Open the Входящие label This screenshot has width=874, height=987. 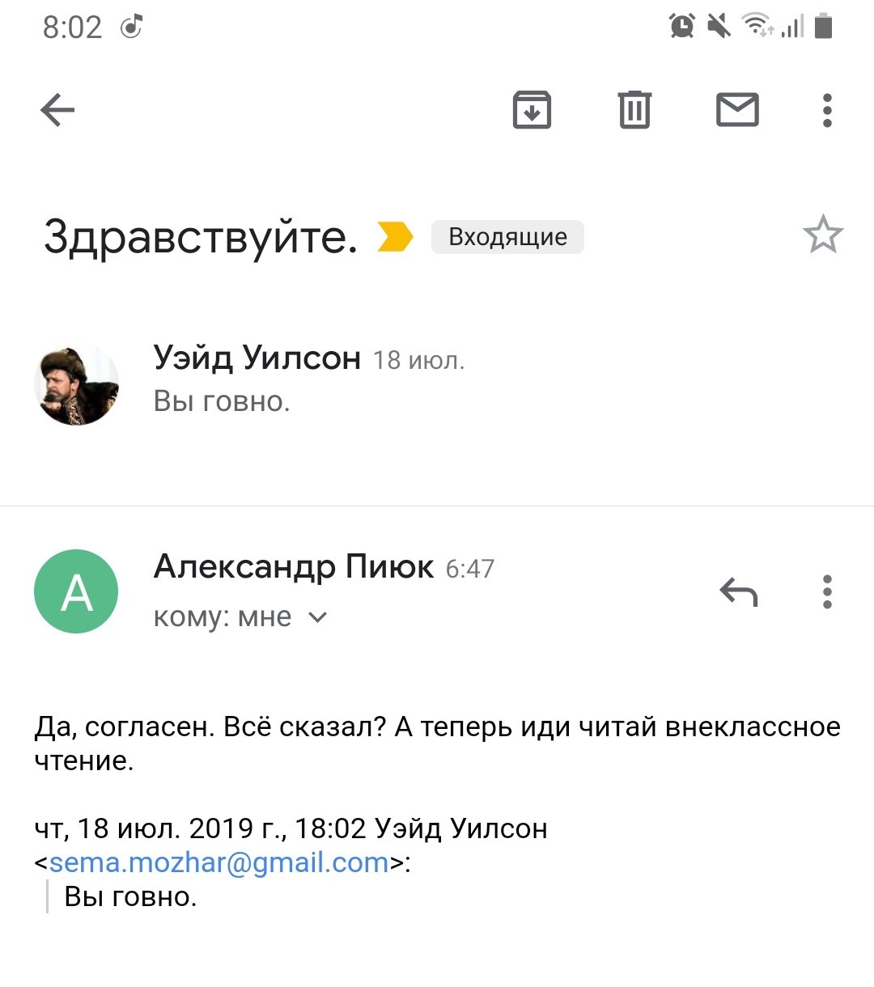(x=507, y=237)
